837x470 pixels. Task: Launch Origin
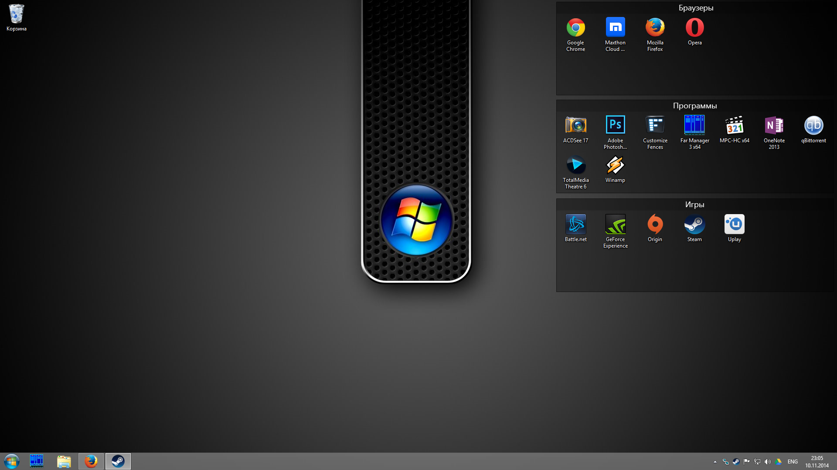click(x=655, y=223)
